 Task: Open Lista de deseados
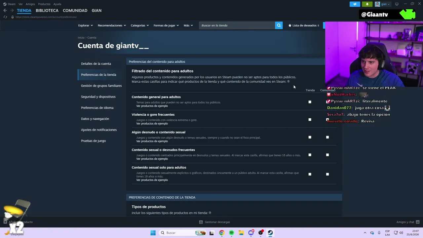pyautogui.click(x=304, y=25)
